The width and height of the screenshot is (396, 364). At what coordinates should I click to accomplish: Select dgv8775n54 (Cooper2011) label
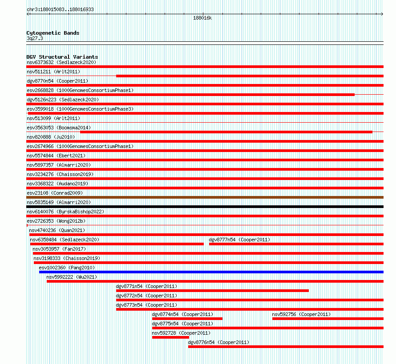[182, 324]
